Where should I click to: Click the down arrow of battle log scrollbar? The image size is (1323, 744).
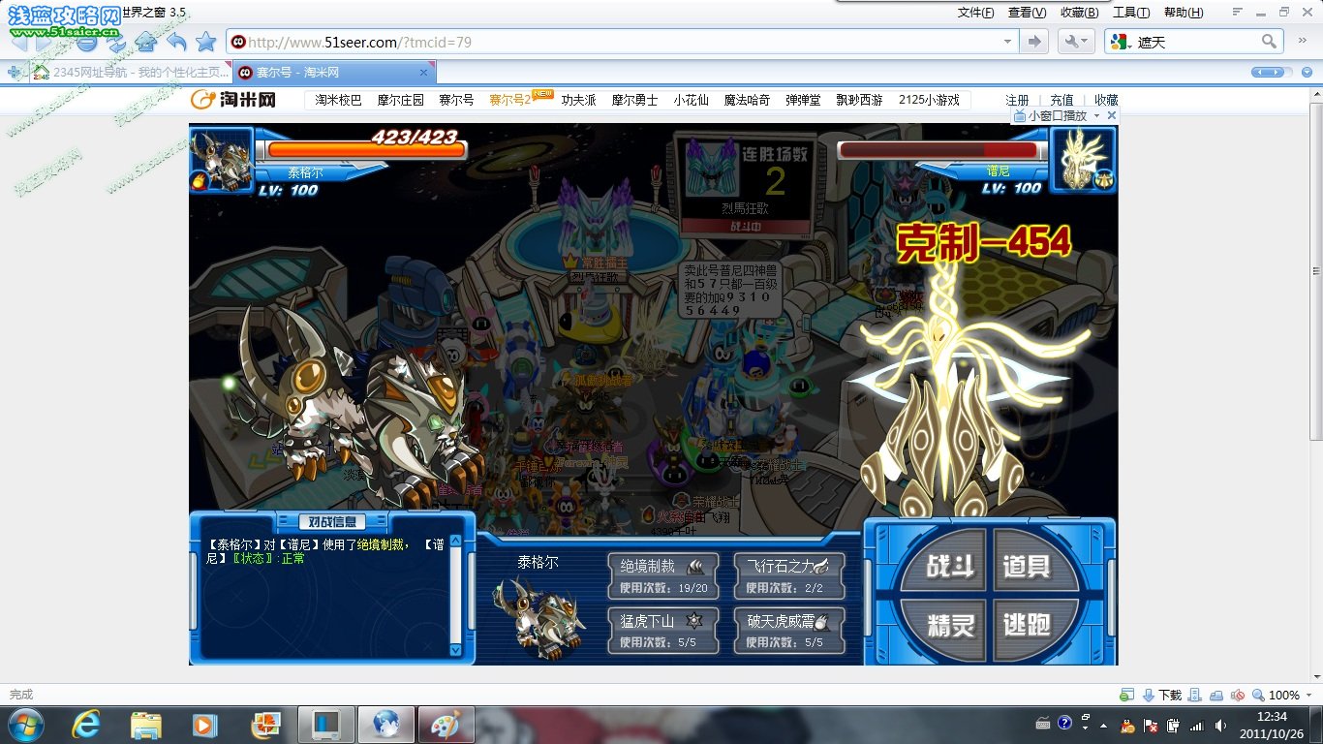coord(456,651)
